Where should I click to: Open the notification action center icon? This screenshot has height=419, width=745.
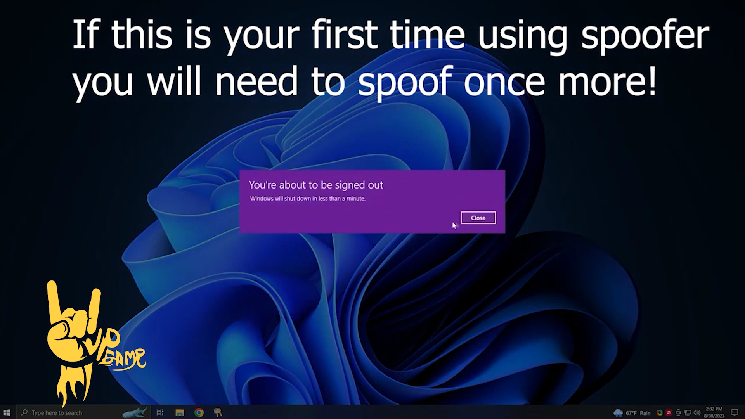tap(734, 412)
